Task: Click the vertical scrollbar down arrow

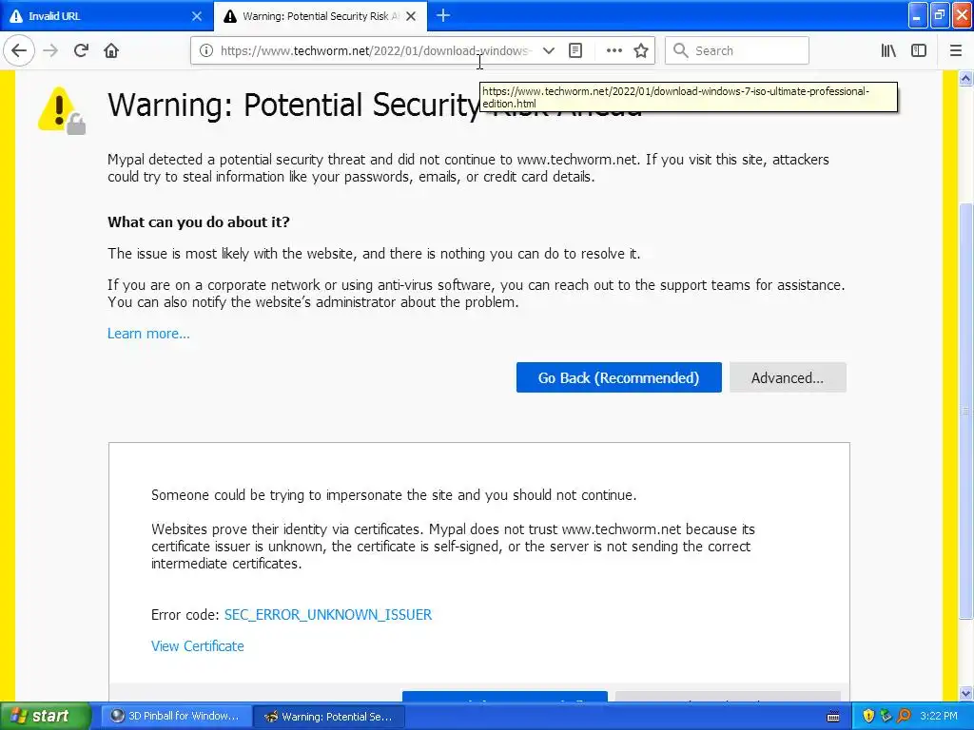Action: [965, 693]
